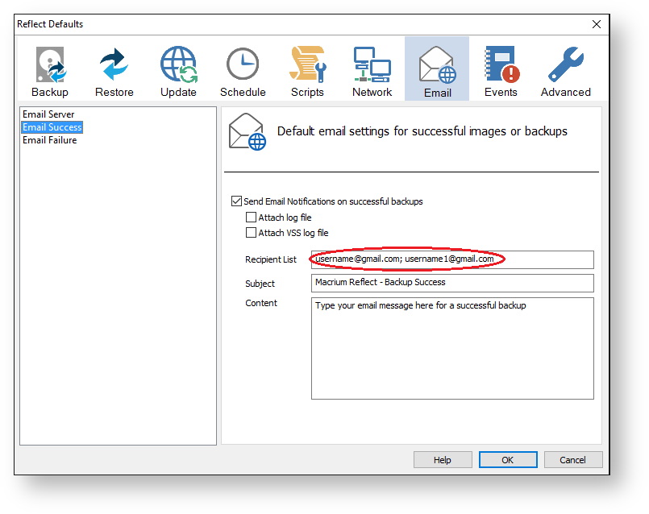Open the Backup defaults section

[x=50, y=69]
